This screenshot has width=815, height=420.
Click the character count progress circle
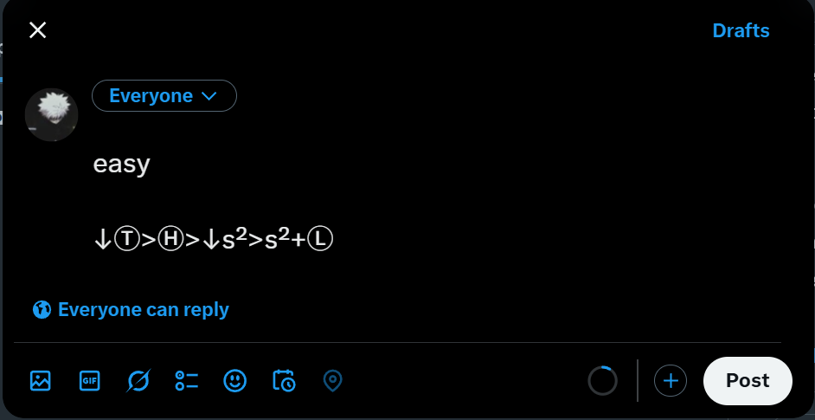[602, 380]
